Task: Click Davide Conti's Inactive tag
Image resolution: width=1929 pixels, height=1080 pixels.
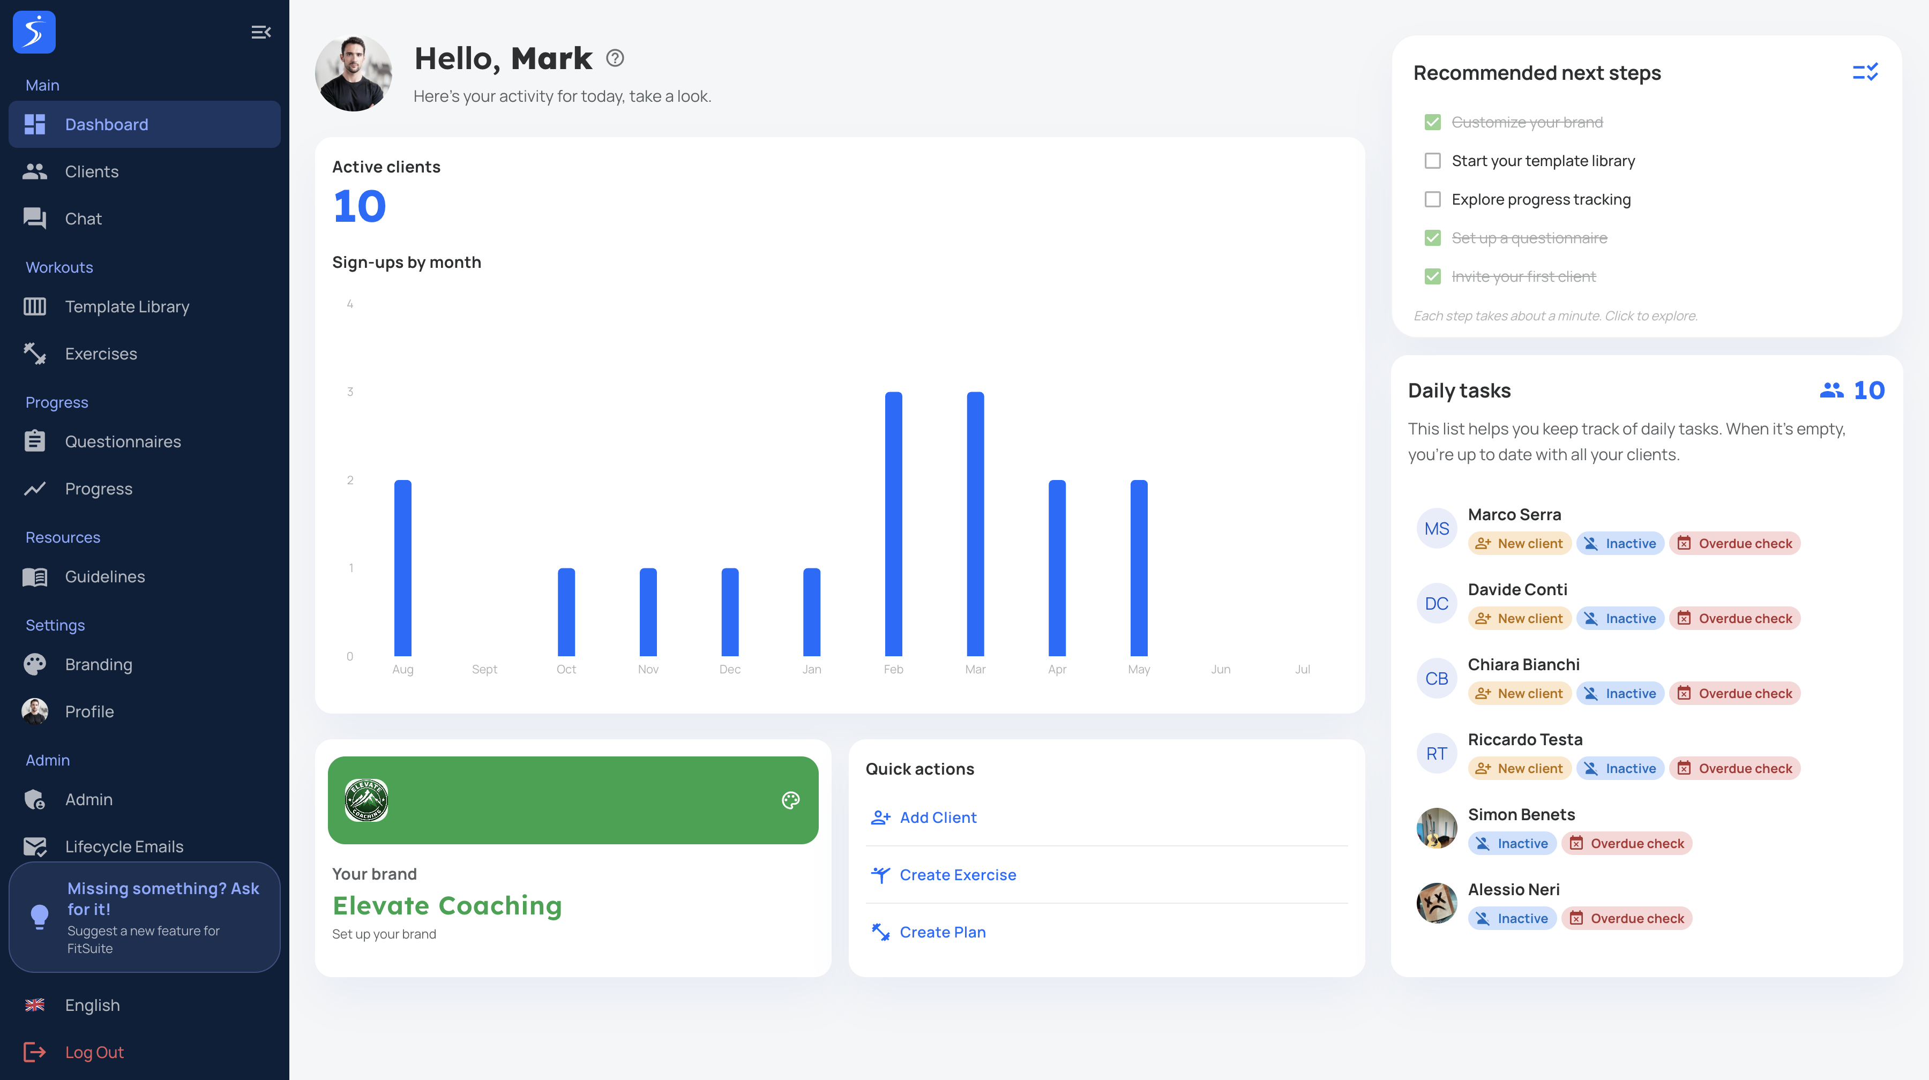Action: pyautogui.click(x=1620, y=619)
